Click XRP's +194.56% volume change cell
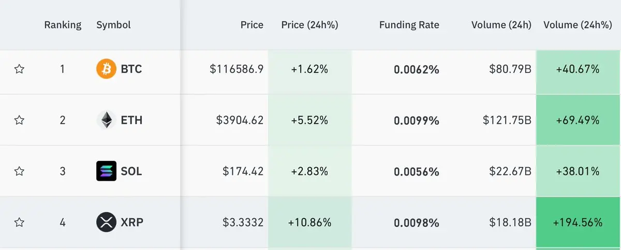621x250 pixels. point(578,223)
